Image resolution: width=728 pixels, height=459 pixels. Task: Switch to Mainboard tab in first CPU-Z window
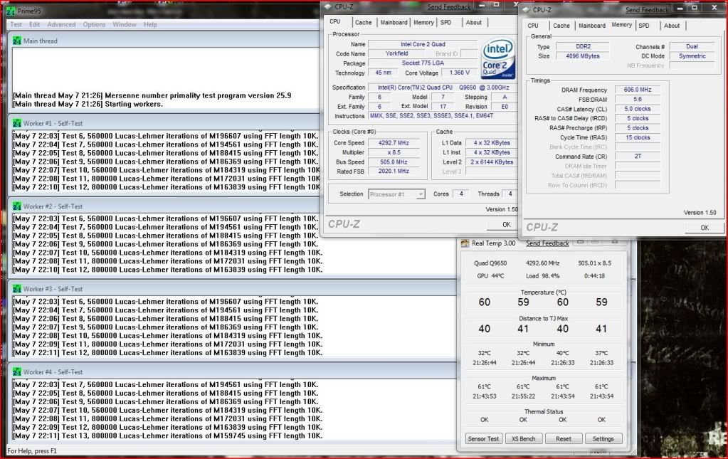pos(394,22)
